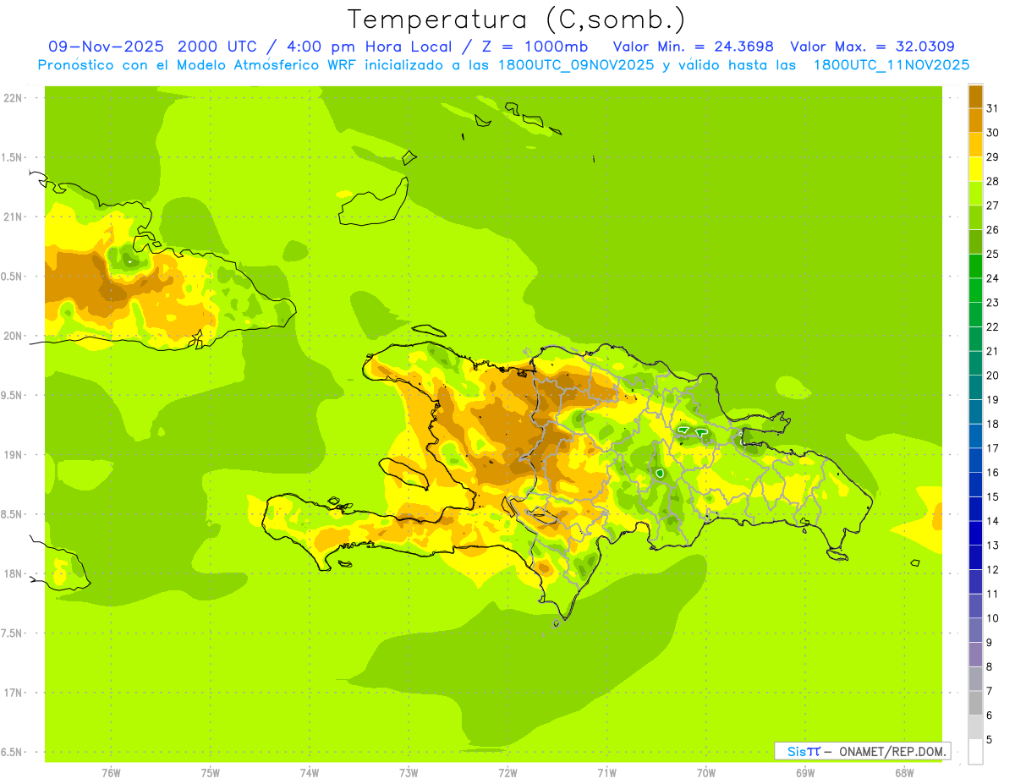Click longitude axis label '74W'
The width and height of the screenshot is (1015, 784).
click(309, 772)
